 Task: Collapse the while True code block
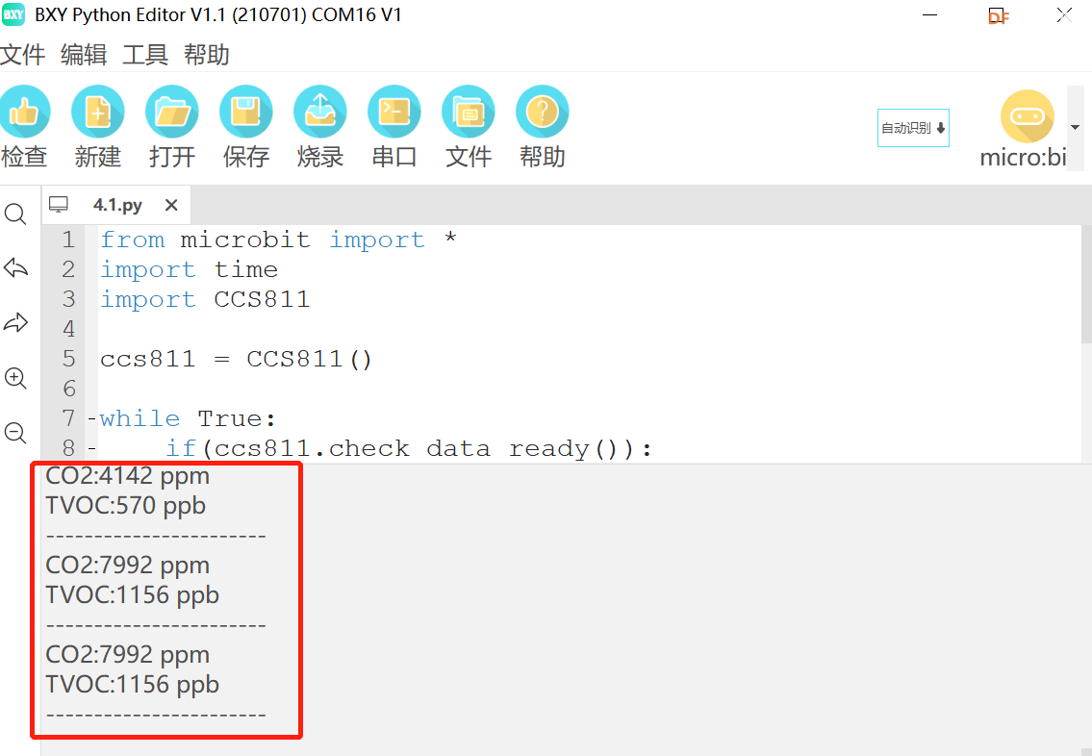(x=91, y=419)
